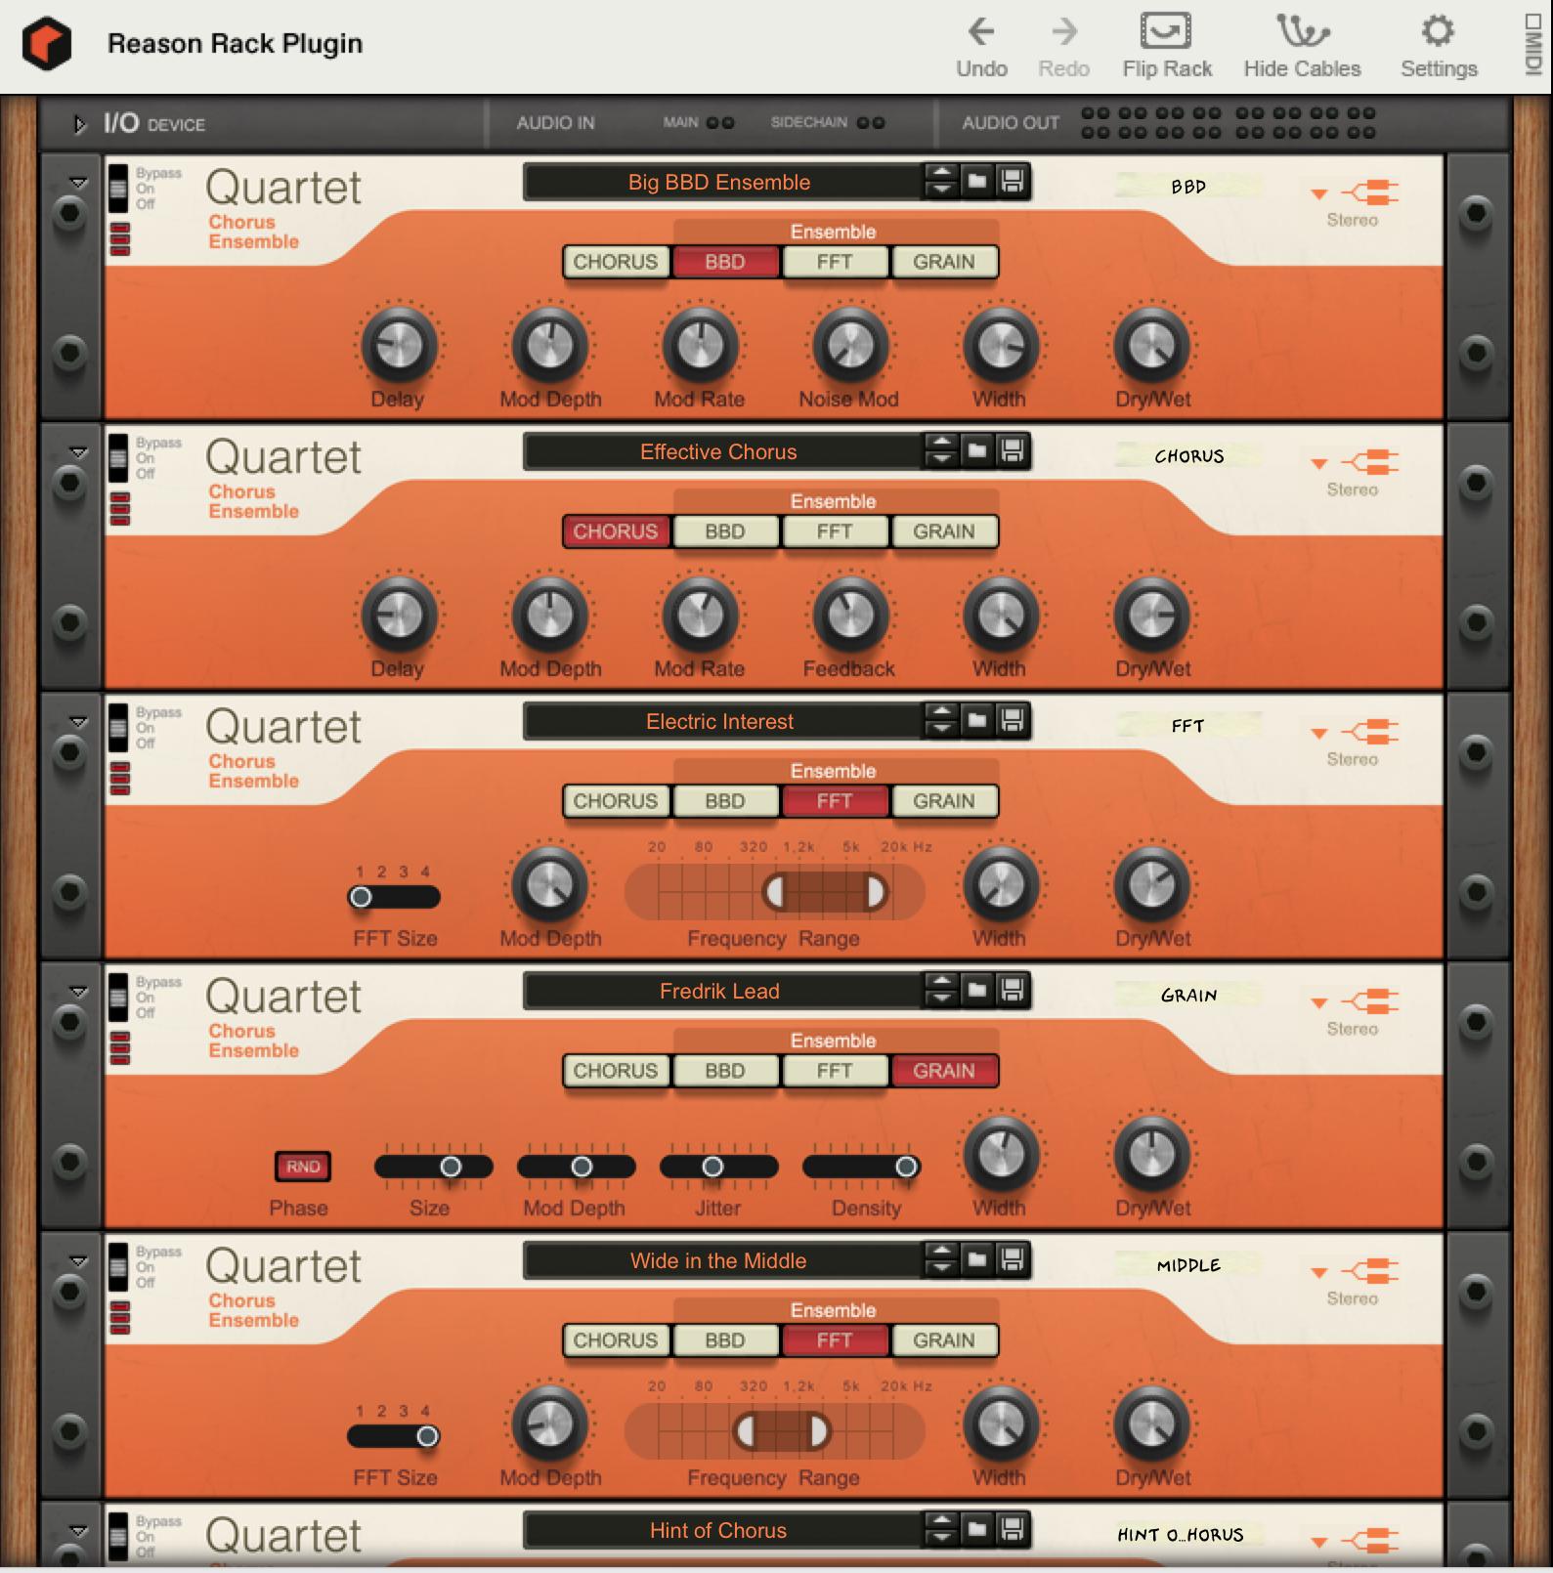Collapse the Big BBD Ensemble device

pos(78,183)
